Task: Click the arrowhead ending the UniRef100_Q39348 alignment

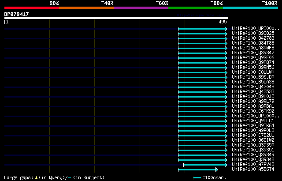Action: (226, 160)
